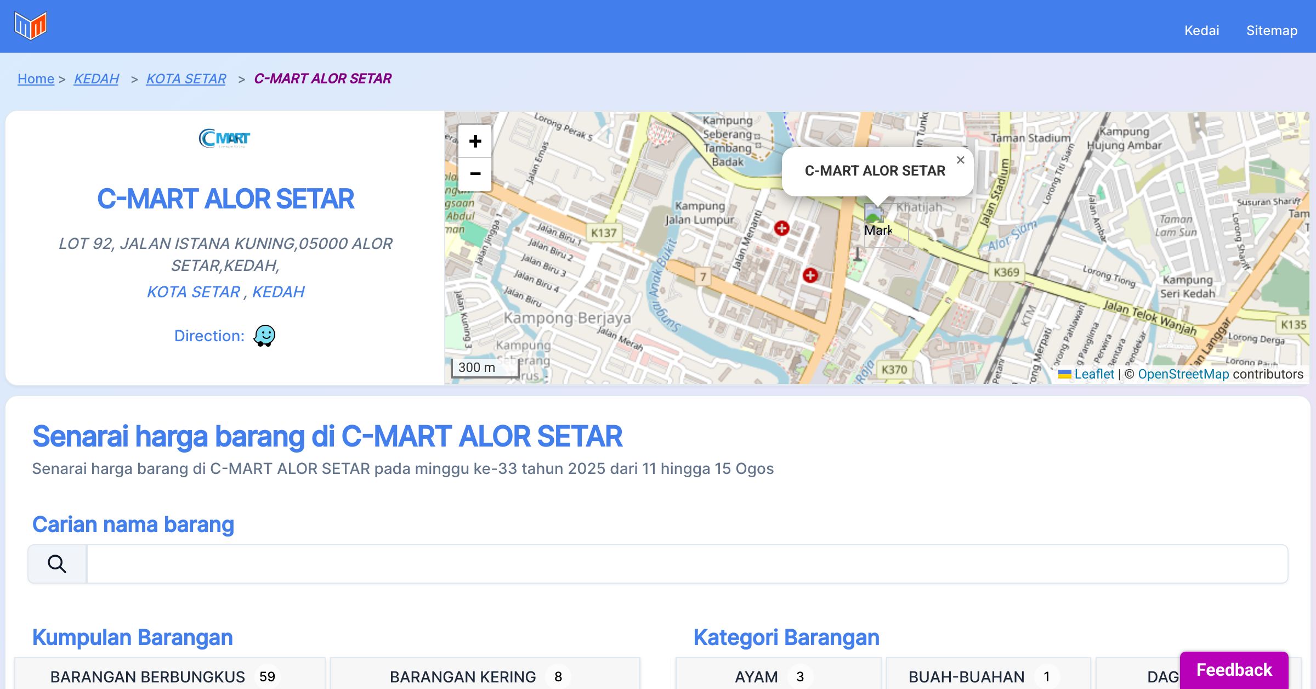Screen dimensions: 1316x689
Task: Open the Sitemap menu item
Action: [1272, 30]
